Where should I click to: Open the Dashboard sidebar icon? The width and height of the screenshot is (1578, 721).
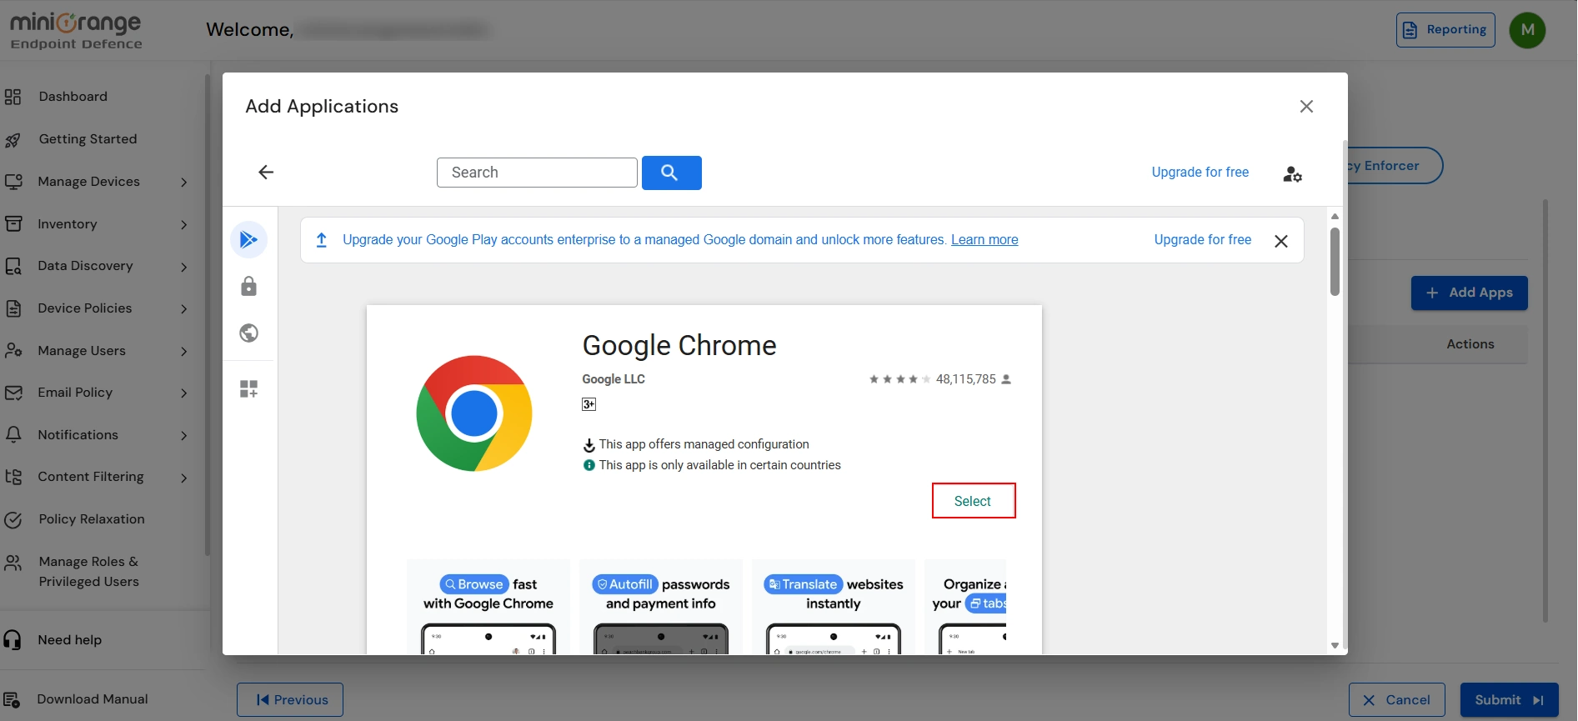point(13,97)
